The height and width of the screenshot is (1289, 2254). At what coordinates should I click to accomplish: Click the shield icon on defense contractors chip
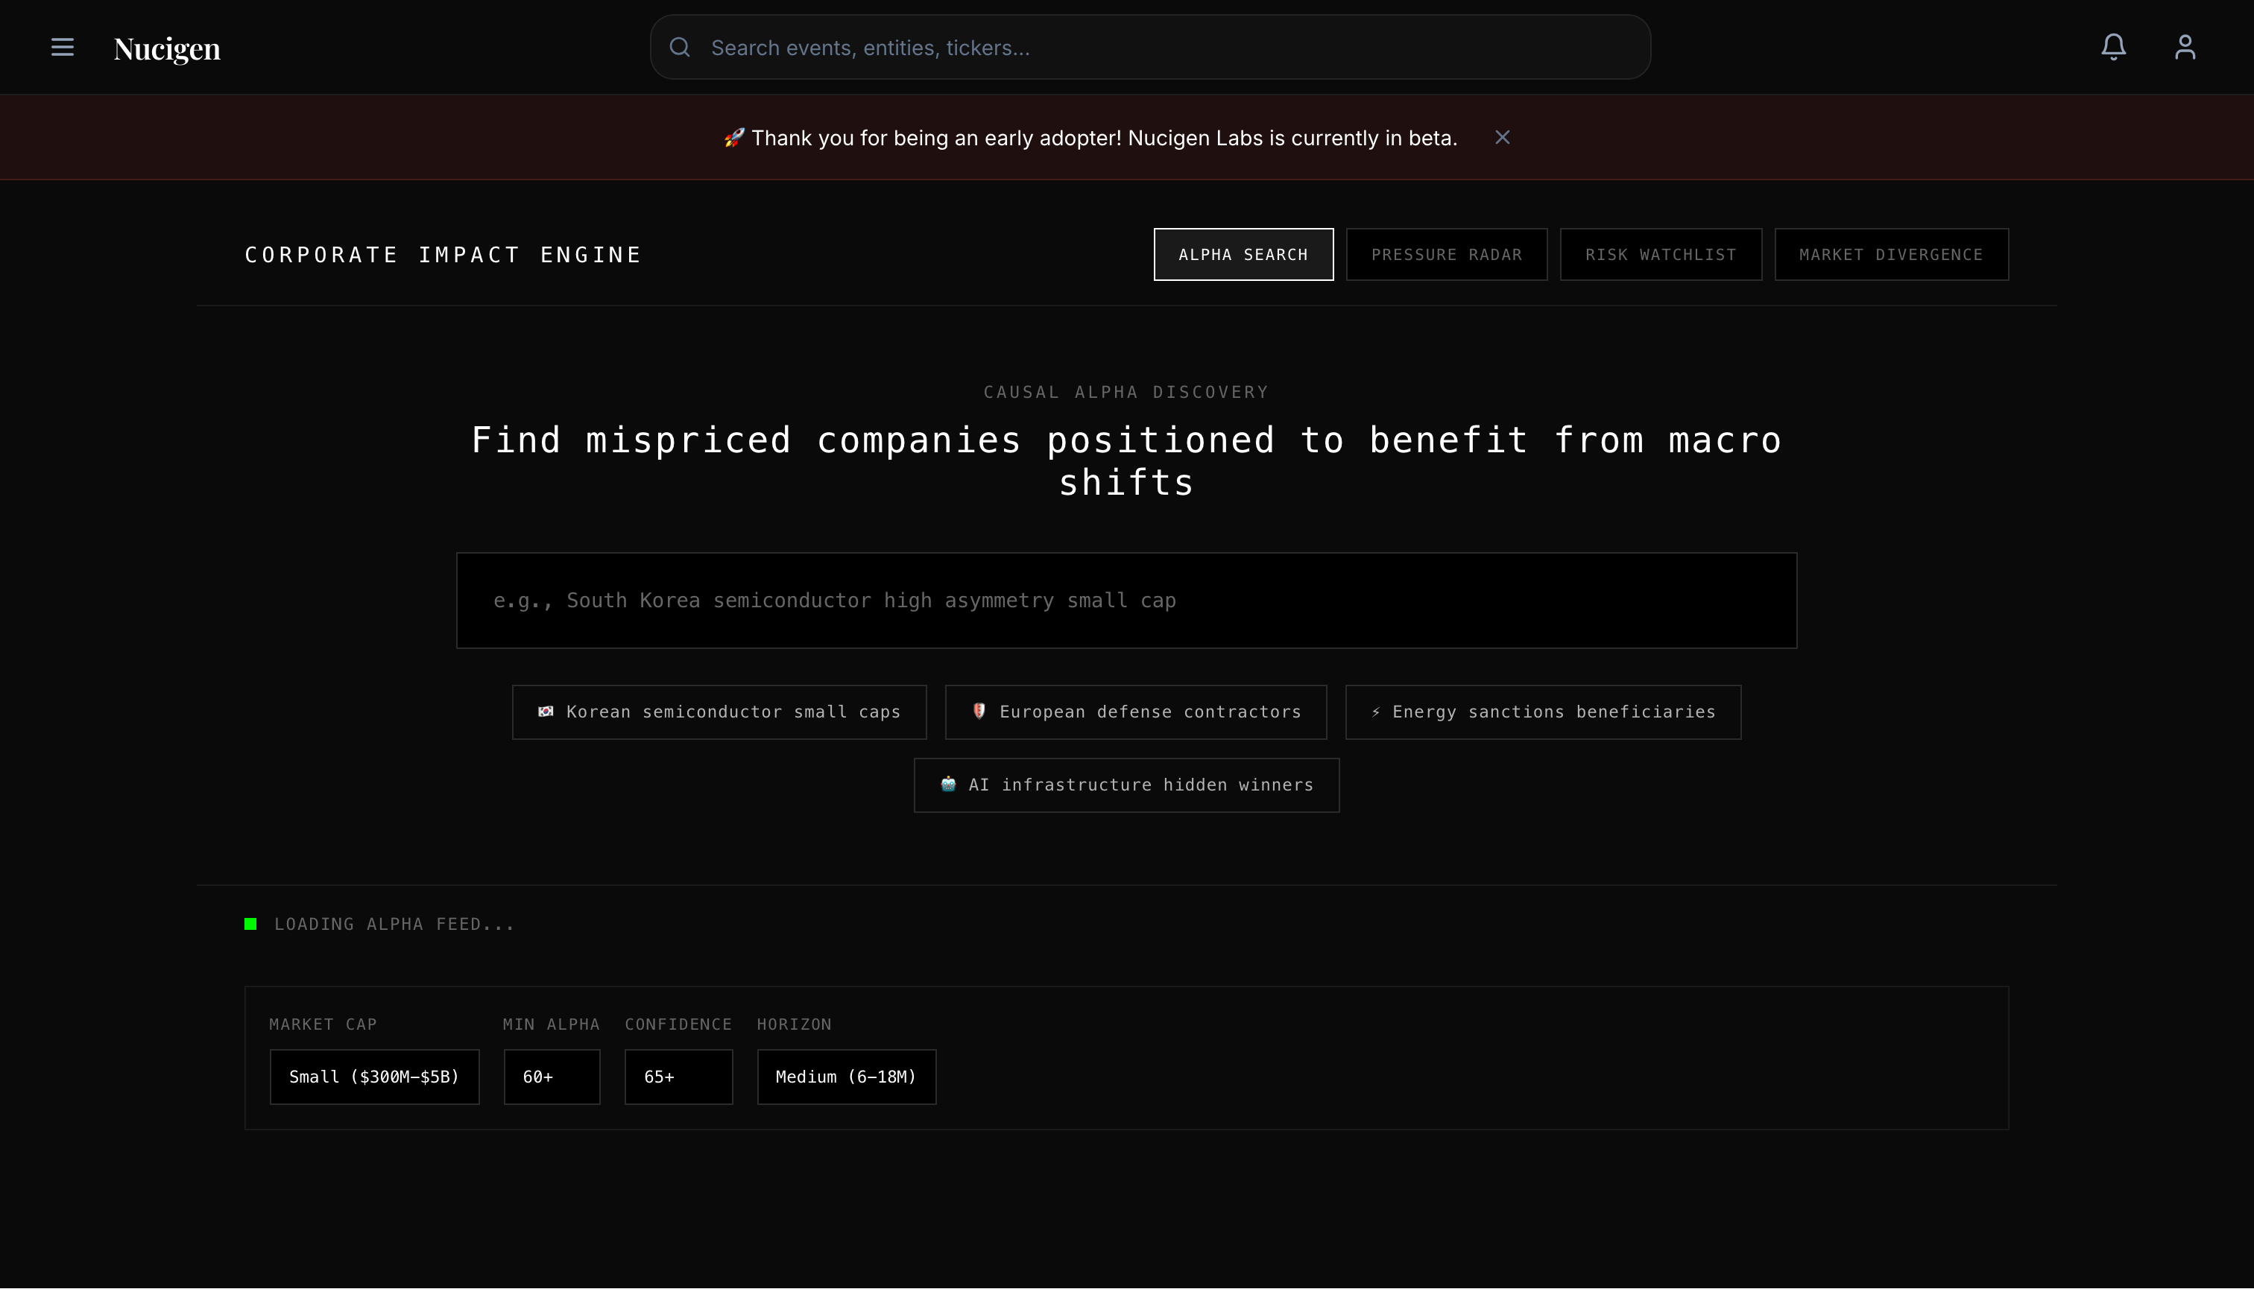tap(979, 711)
